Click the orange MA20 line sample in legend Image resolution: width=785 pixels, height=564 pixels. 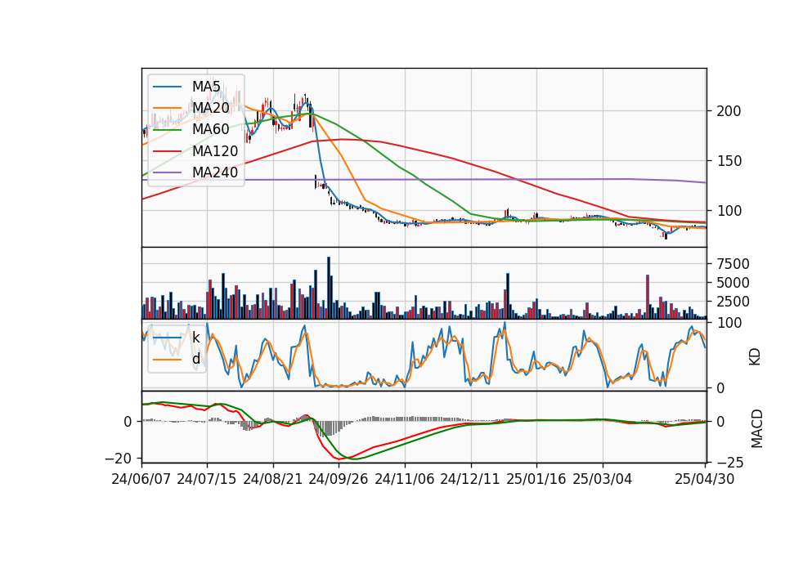168,108
